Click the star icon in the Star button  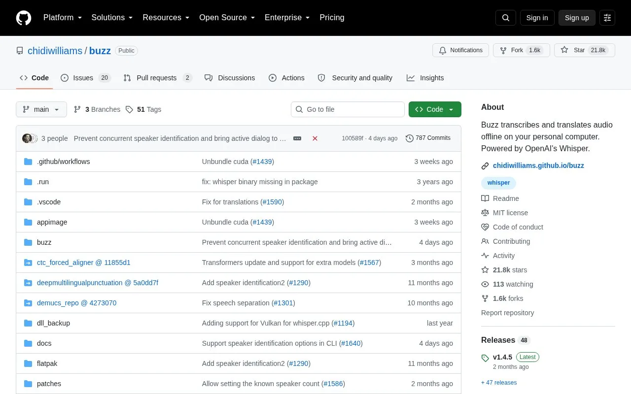(564, 50)
